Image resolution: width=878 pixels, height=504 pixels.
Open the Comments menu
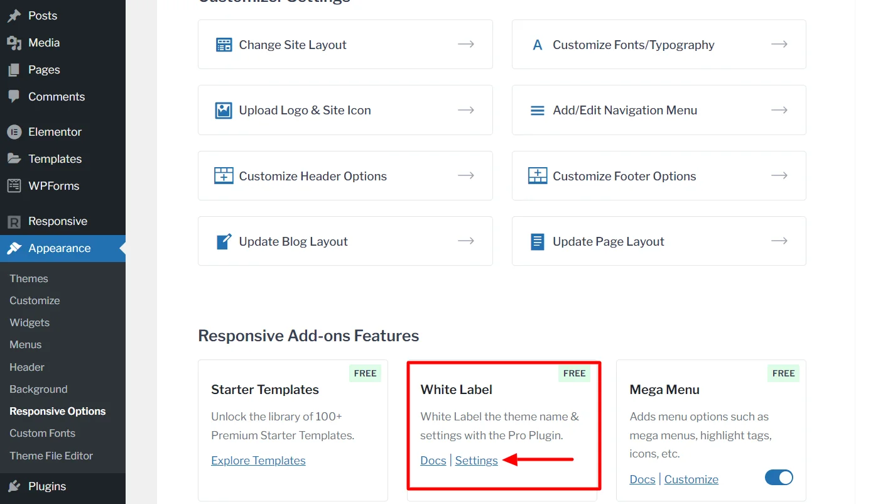(63, 97)
